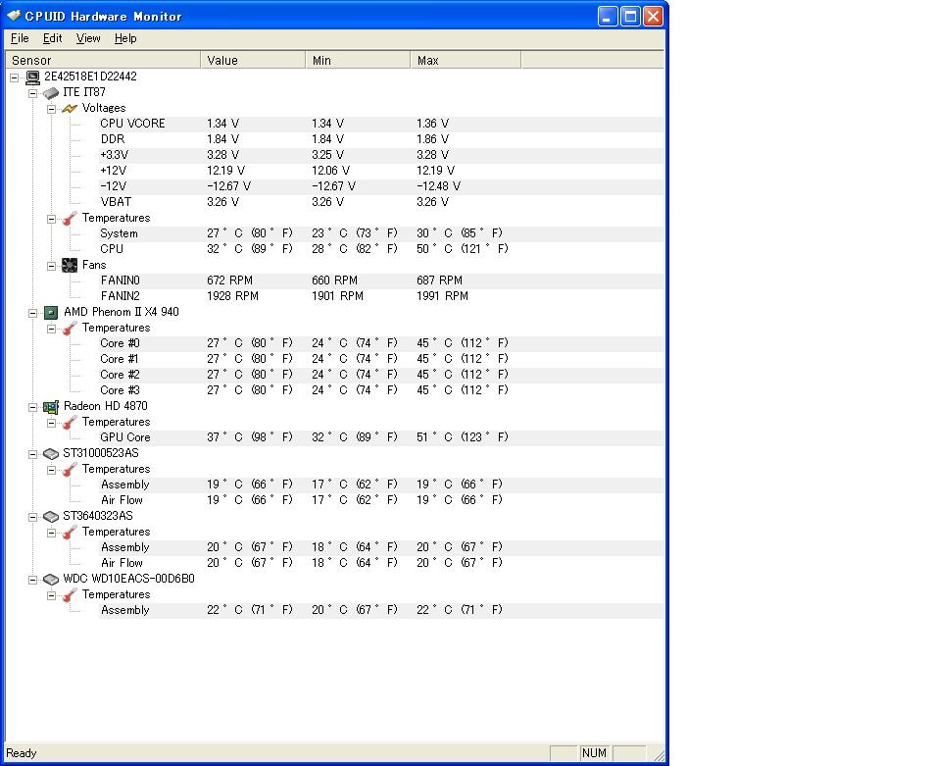
Task: Click the thermometer icon under Radeon HD 4870
Action: (70, 423)
